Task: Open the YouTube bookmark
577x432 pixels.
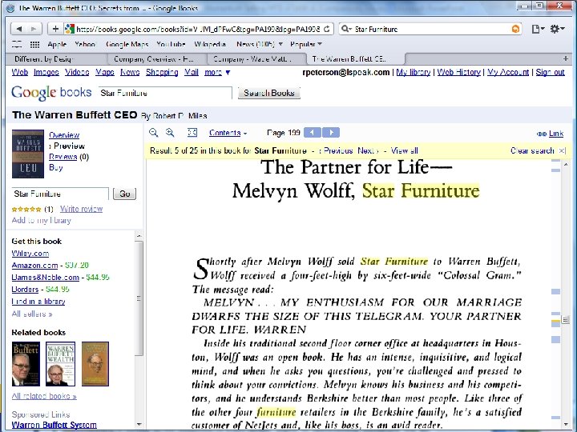Action: click(171, 45)
